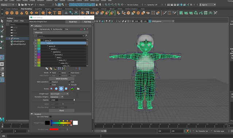Set Mode to Paint Select
Screen dimensions: 233x138
(x=69, y=73)
